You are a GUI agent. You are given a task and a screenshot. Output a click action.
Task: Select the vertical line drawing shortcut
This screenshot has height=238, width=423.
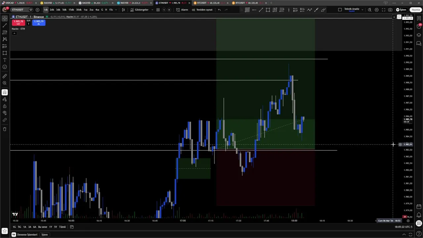click(x=288, y=10)
